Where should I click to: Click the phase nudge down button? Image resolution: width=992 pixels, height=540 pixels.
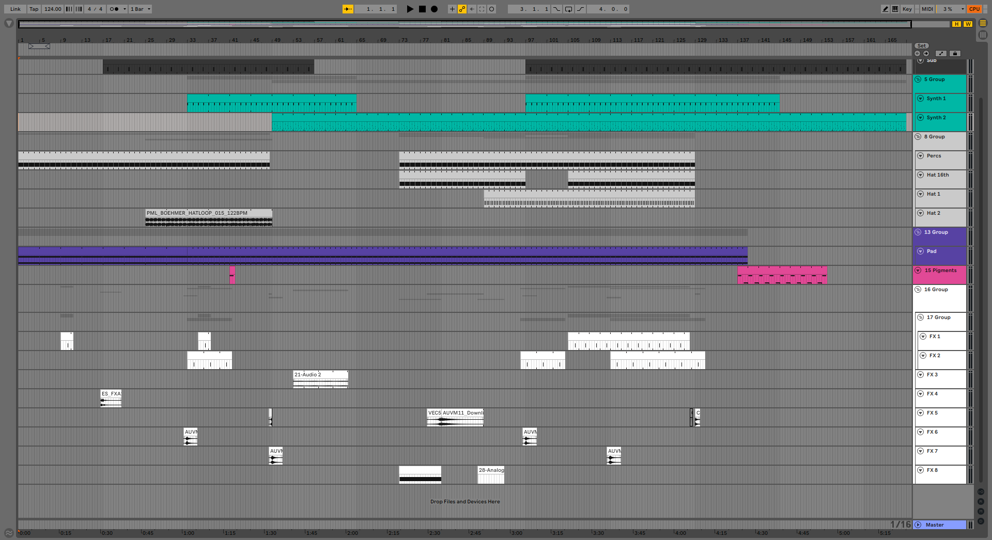[x=69, y=9]
